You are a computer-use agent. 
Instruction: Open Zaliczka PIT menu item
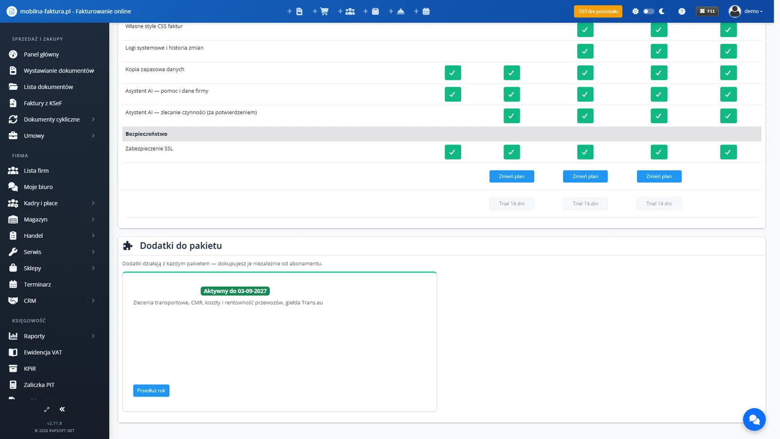[39, 385]
